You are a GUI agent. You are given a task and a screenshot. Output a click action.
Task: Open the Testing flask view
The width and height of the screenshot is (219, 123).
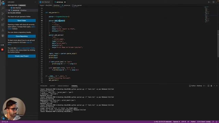[3, 30]
